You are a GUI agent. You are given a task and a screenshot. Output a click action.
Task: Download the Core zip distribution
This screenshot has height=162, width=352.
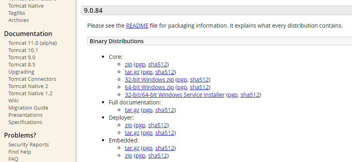(x=128, y=64)
